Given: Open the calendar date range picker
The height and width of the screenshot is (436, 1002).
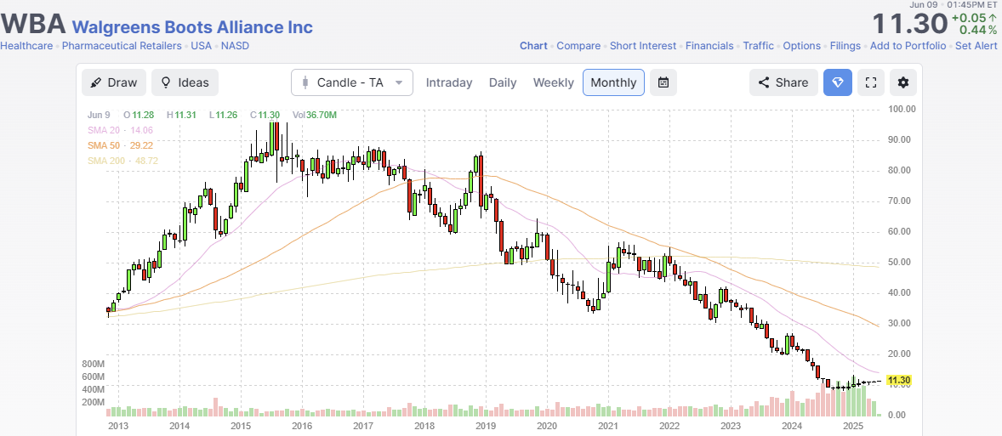Looking at the screenshot, I should (663, 82).
